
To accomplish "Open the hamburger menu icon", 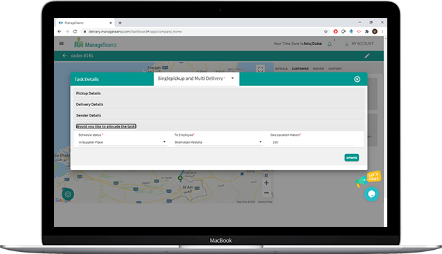I will click(x=61, y=44).
